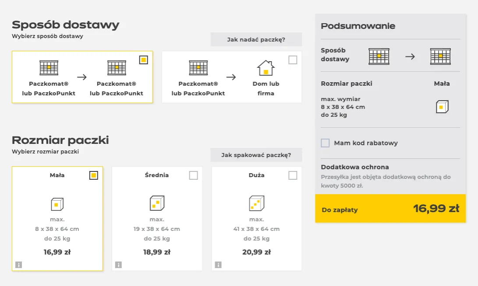The width and height of the screenshot is (478, 286).
Task: Click the destination locker icon in Podsumowanie
Action: [440, 56]
